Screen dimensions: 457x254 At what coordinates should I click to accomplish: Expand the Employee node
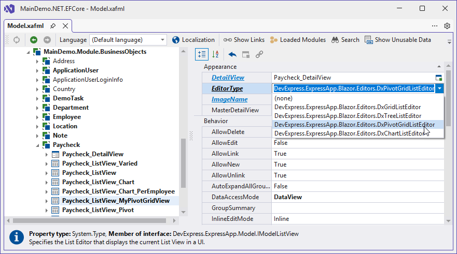(37, 117)
